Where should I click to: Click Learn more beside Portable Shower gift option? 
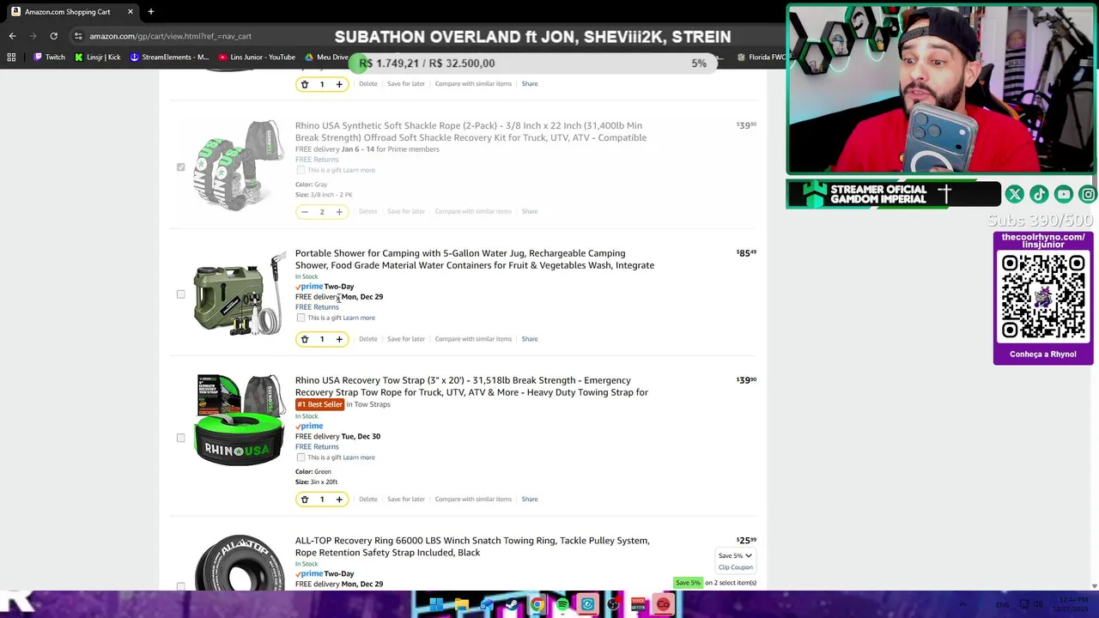(359, 318)
